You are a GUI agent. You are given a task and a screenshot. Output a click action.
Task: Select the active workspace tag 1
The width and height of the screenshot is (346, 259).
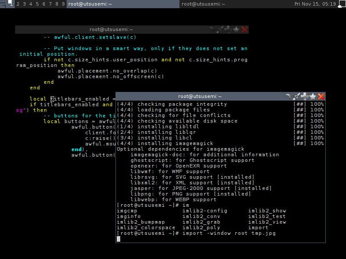(x=11, y=4)
